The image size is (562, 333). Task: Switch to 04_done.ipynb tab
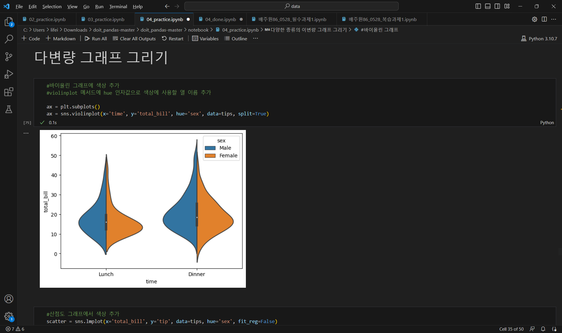(220, 19)
